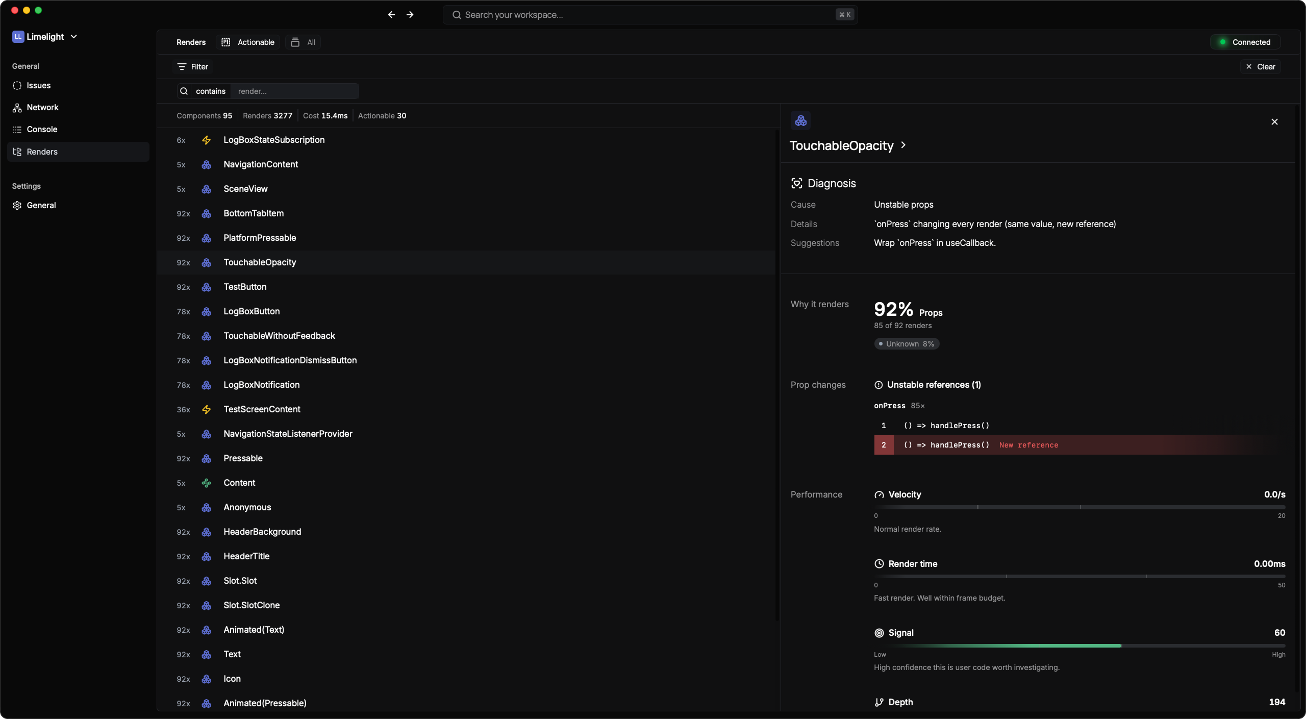Screen dimensions: 1306x719
Task: Open the contains match-type dropdown
Action: 211,91
